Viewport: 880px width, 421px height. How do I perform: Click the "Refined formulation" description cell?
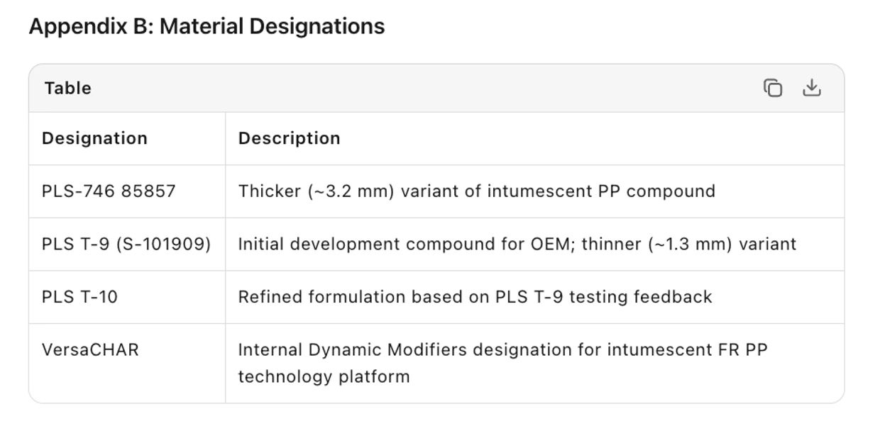click(x=474, y=297)
